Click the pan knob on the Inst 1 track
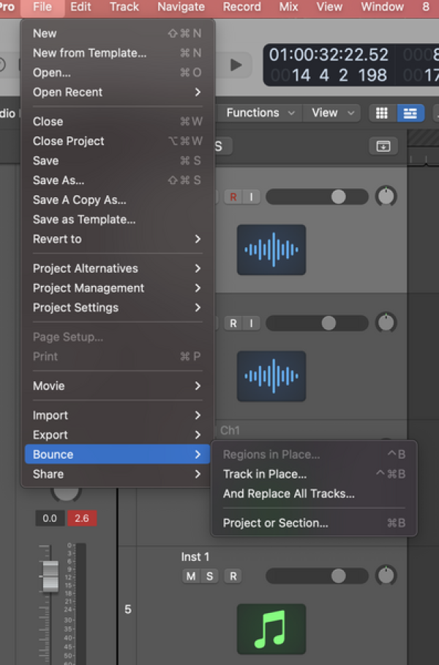 (386, 576)
